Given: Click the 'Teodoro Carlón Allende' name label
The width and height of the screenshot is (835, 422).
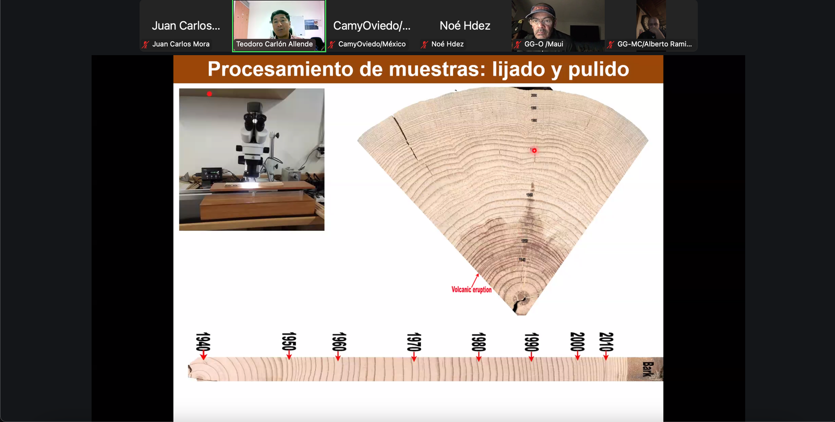Looking at the screenshot, I should (x=275, y=44).
